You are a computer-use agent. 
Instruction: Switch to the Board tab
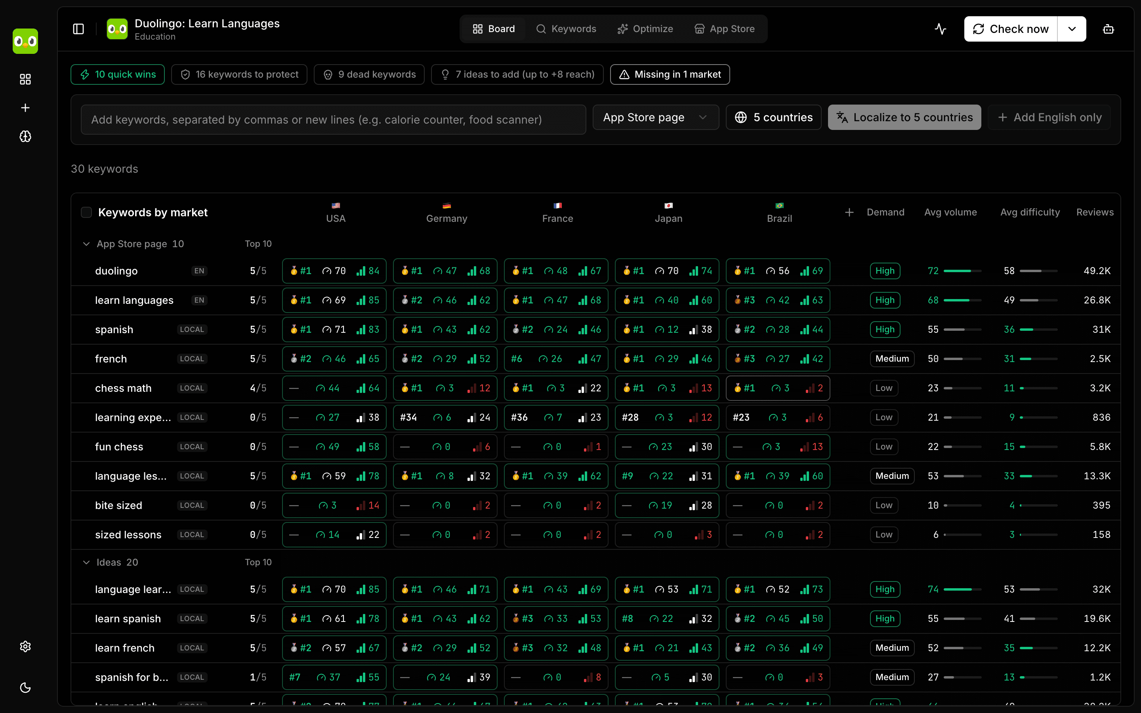tap(493, 29)
